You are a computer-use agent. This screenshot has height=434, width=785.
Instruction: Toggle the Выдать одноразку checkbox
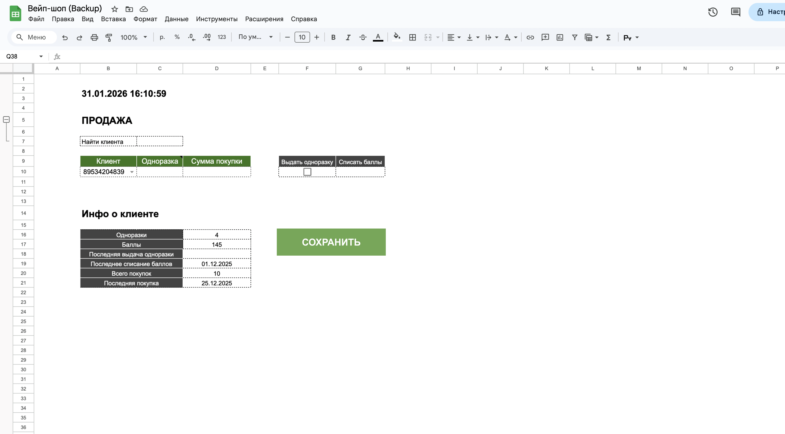(307, 172)
